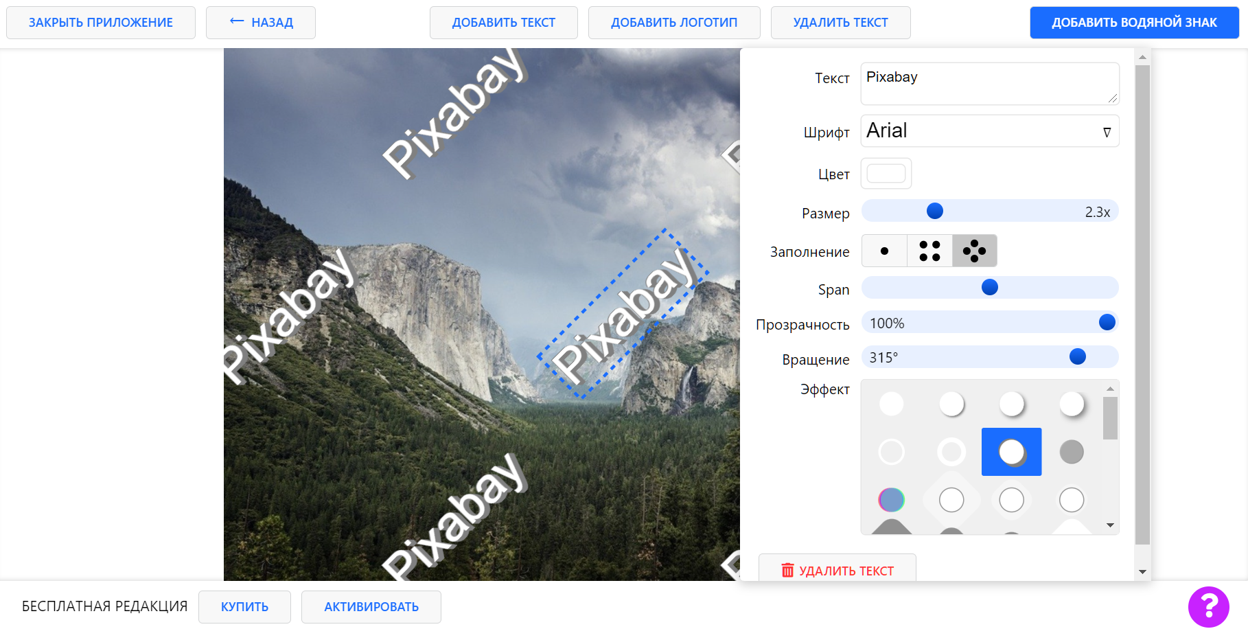Adjust the Размер slider at 2.3x

pos(989,211)
